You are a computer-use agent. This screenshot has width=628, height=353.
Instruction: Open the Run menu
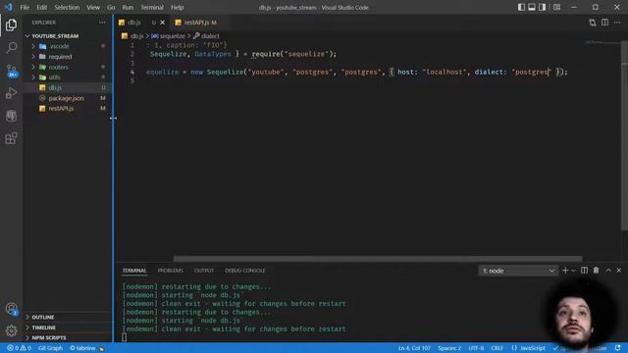click(x=128, y=7)
